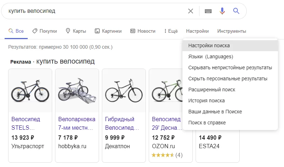Click the blue magnifier search button

[x=236, y=11]
